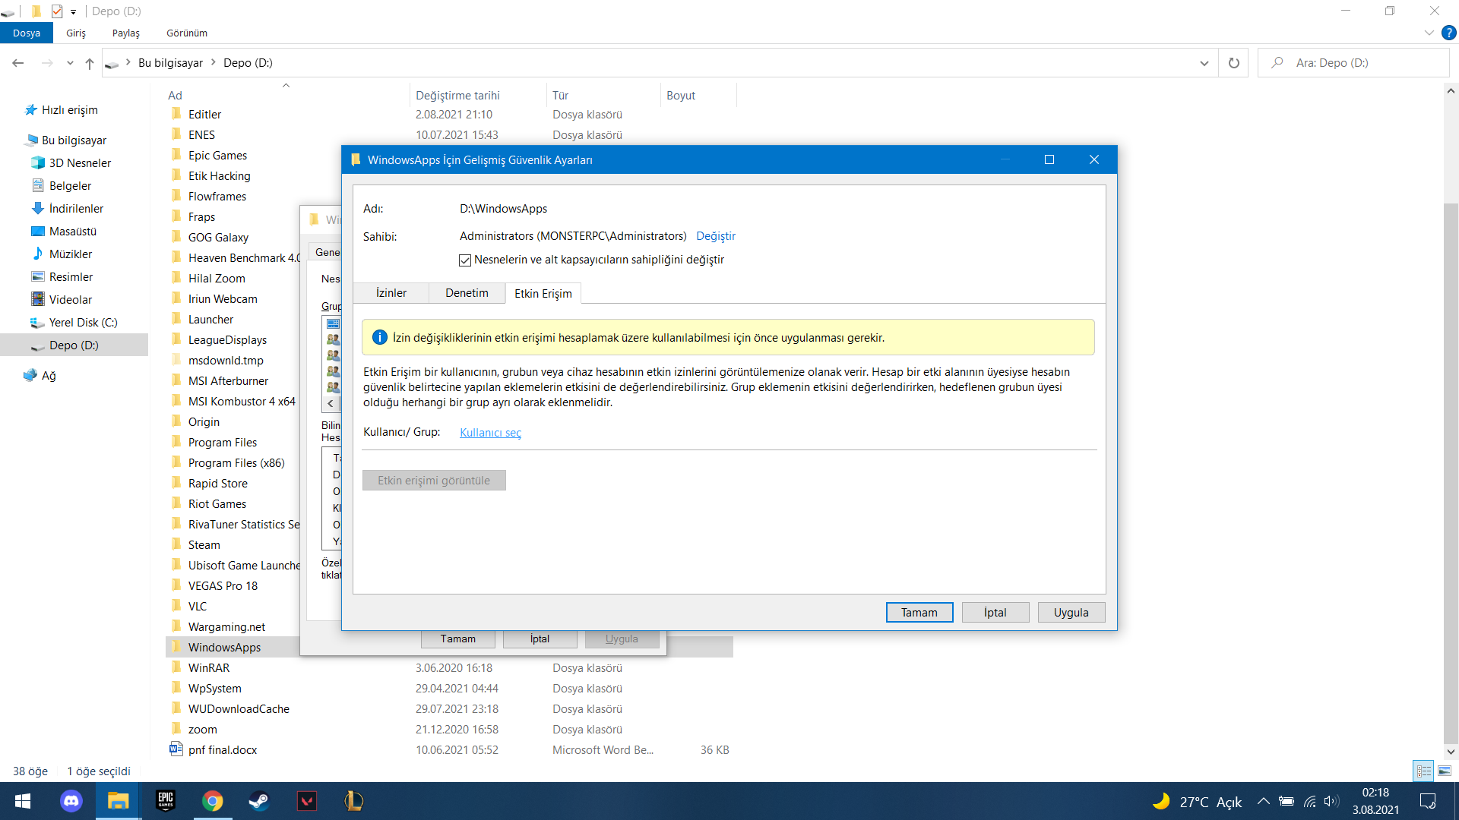Open the Denetim tab
Screen dimensions: 1459x820
click(x=467, y=293)
